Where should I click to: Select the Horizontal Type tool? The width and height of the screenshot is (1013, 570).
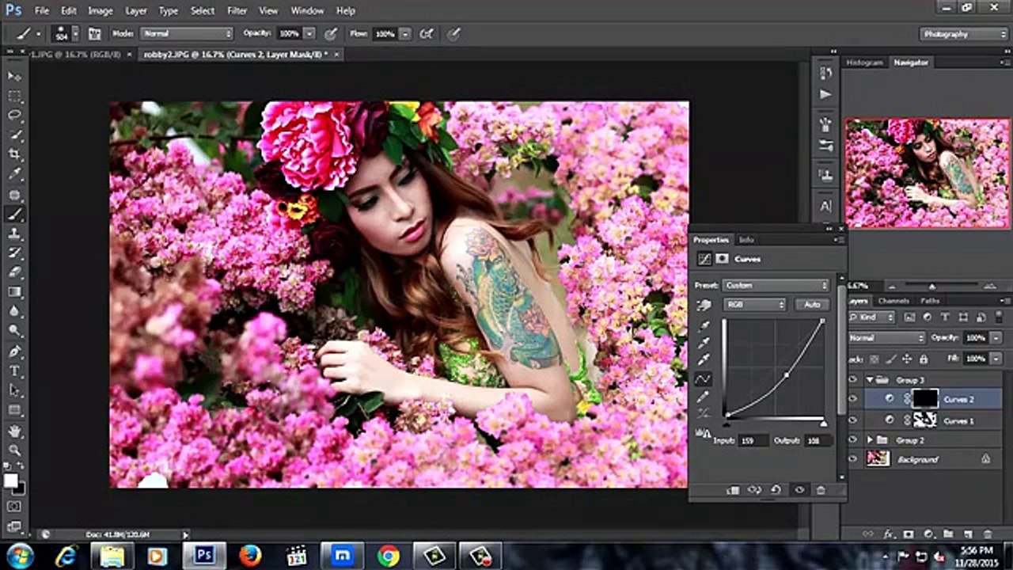pyautogui.click(x=14, y=371)
